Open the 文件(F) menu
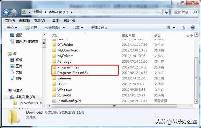 tap(10, 21)
